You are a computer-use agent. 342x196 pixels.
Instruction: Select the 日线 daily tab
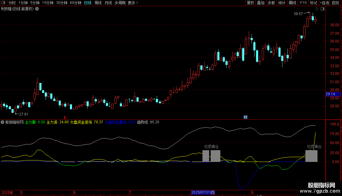pyautogui.click(x=88, y=3)
